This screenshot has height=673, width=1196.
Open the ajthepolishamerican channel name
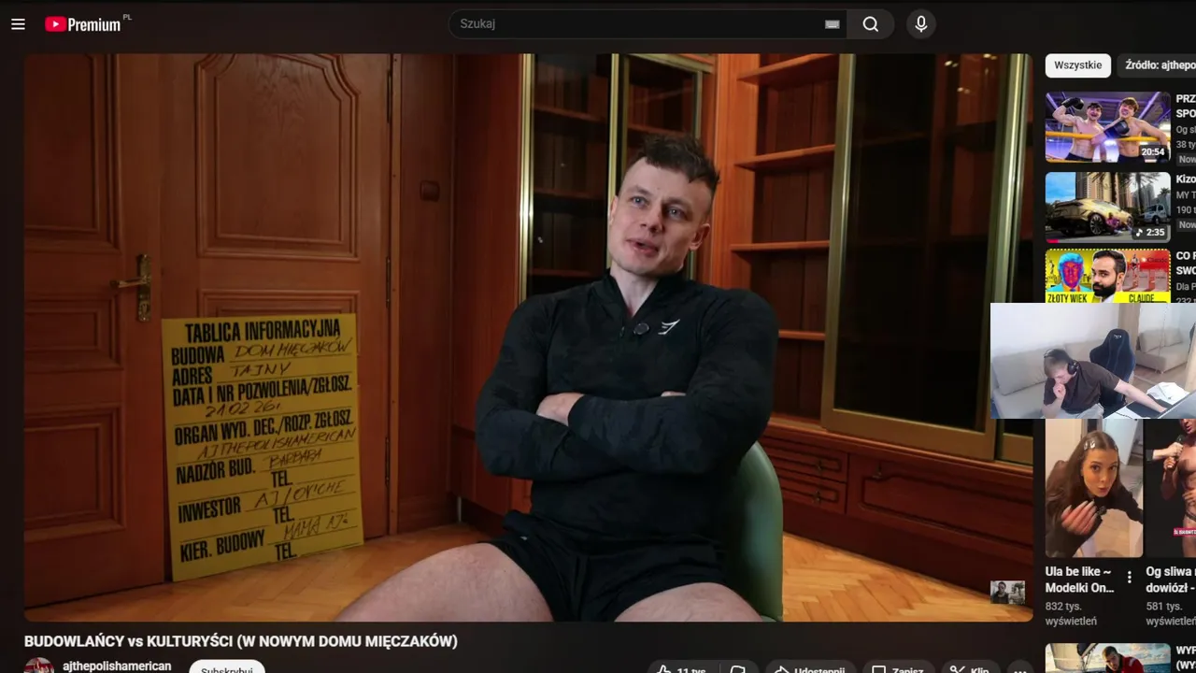[x=117, y=666]
